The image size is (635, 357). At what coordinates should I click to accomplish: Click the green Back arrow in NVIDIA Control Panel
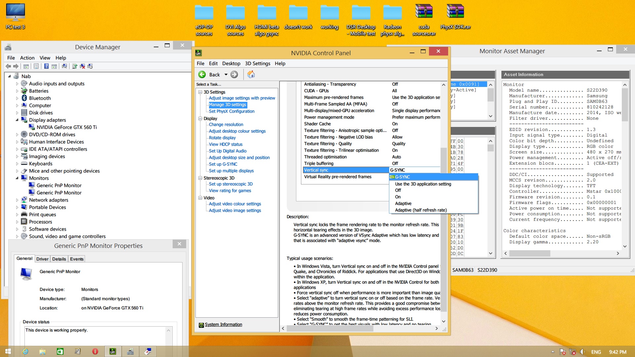pyautogui.click(x=202, y=75)
